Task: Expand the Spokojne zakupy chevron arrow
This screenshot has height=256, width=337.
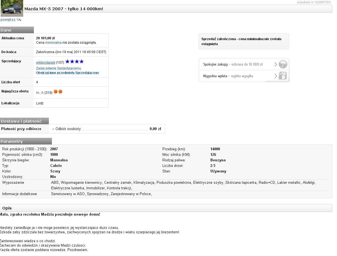Action: [276, 64]
